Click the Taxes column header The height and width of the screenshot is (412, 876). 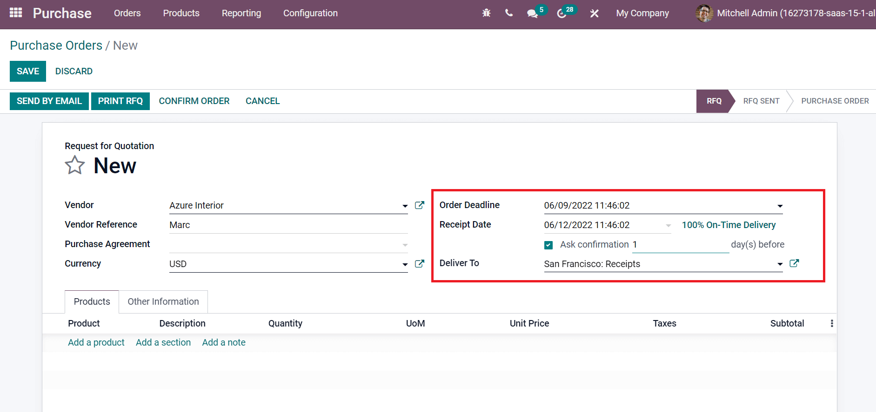click(664, 323)
